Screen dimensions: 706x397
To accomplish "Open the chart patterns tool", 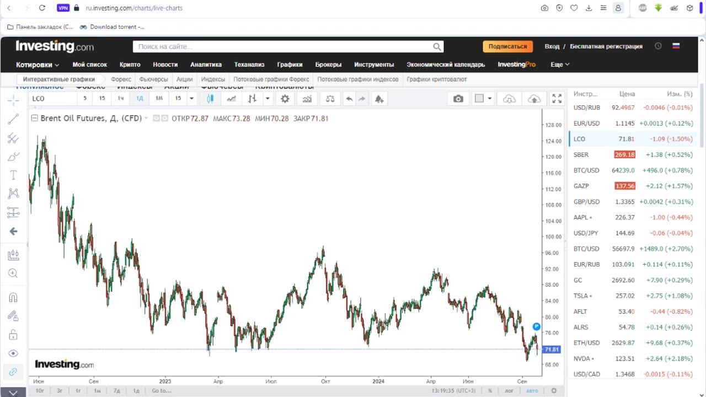I will [13, 194].
